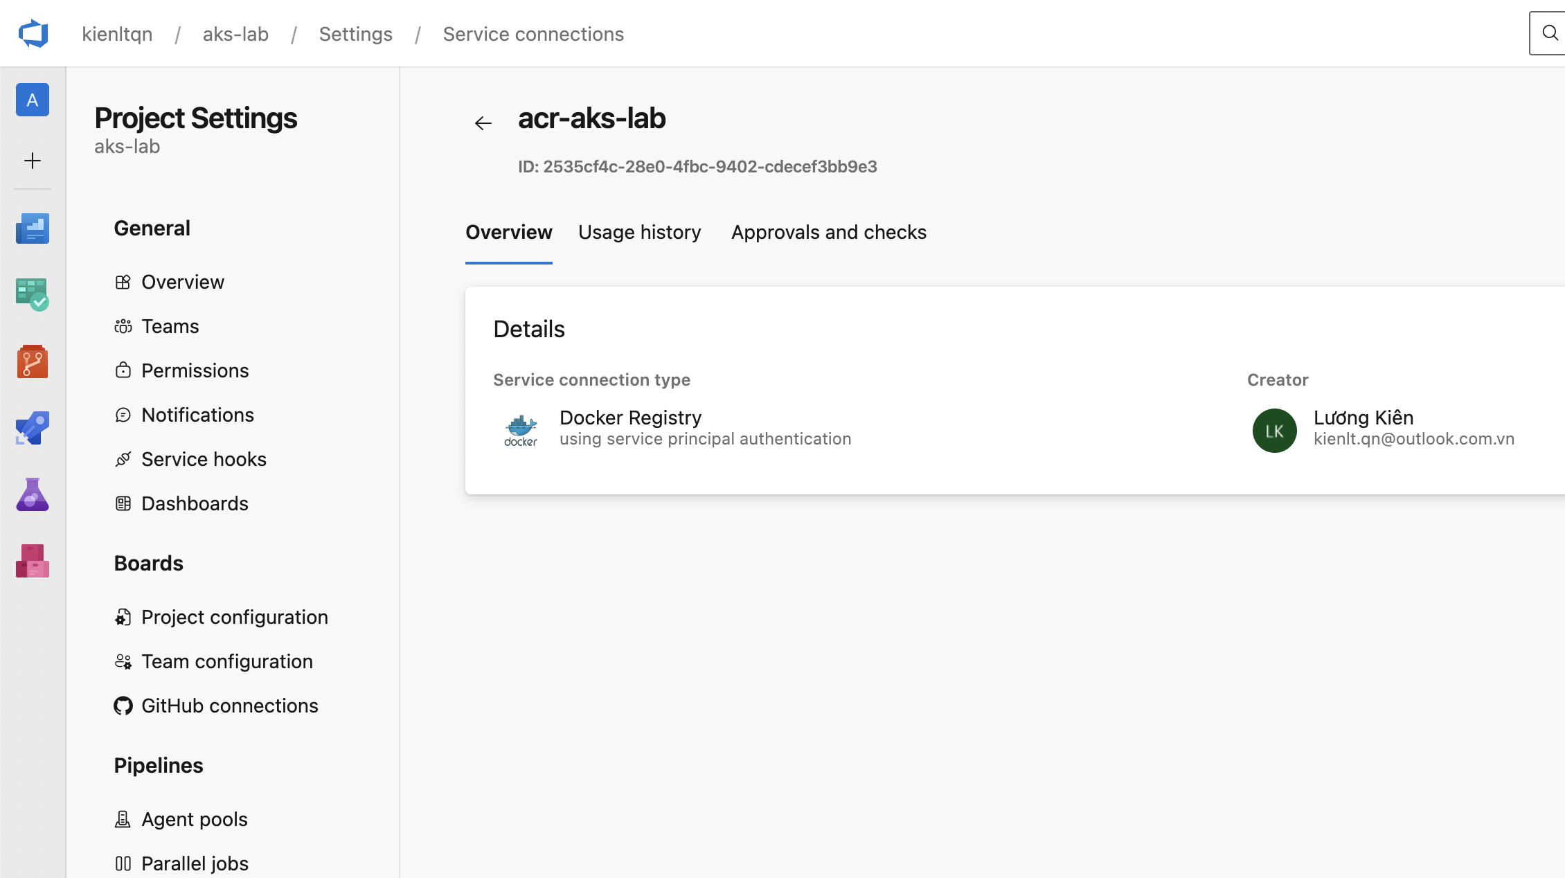Click the Agent pools icon
This screenshot has width=1565, height=878.
(123, 819)
